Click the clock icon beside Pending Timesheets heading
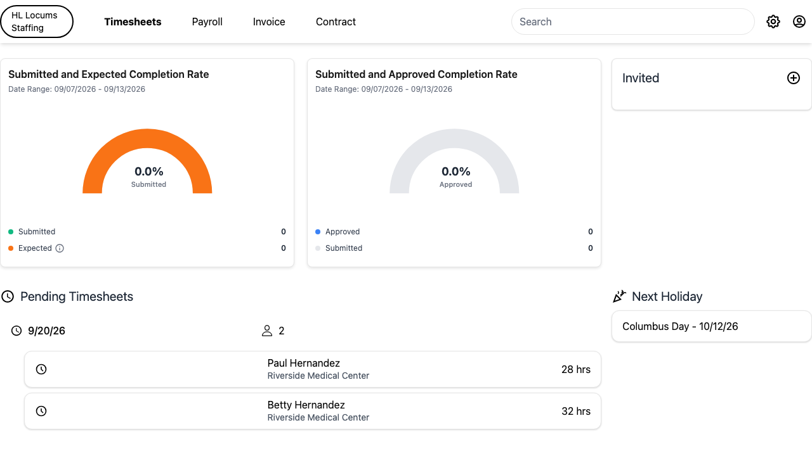Screen dimensions: 812x456 point(8,296)
